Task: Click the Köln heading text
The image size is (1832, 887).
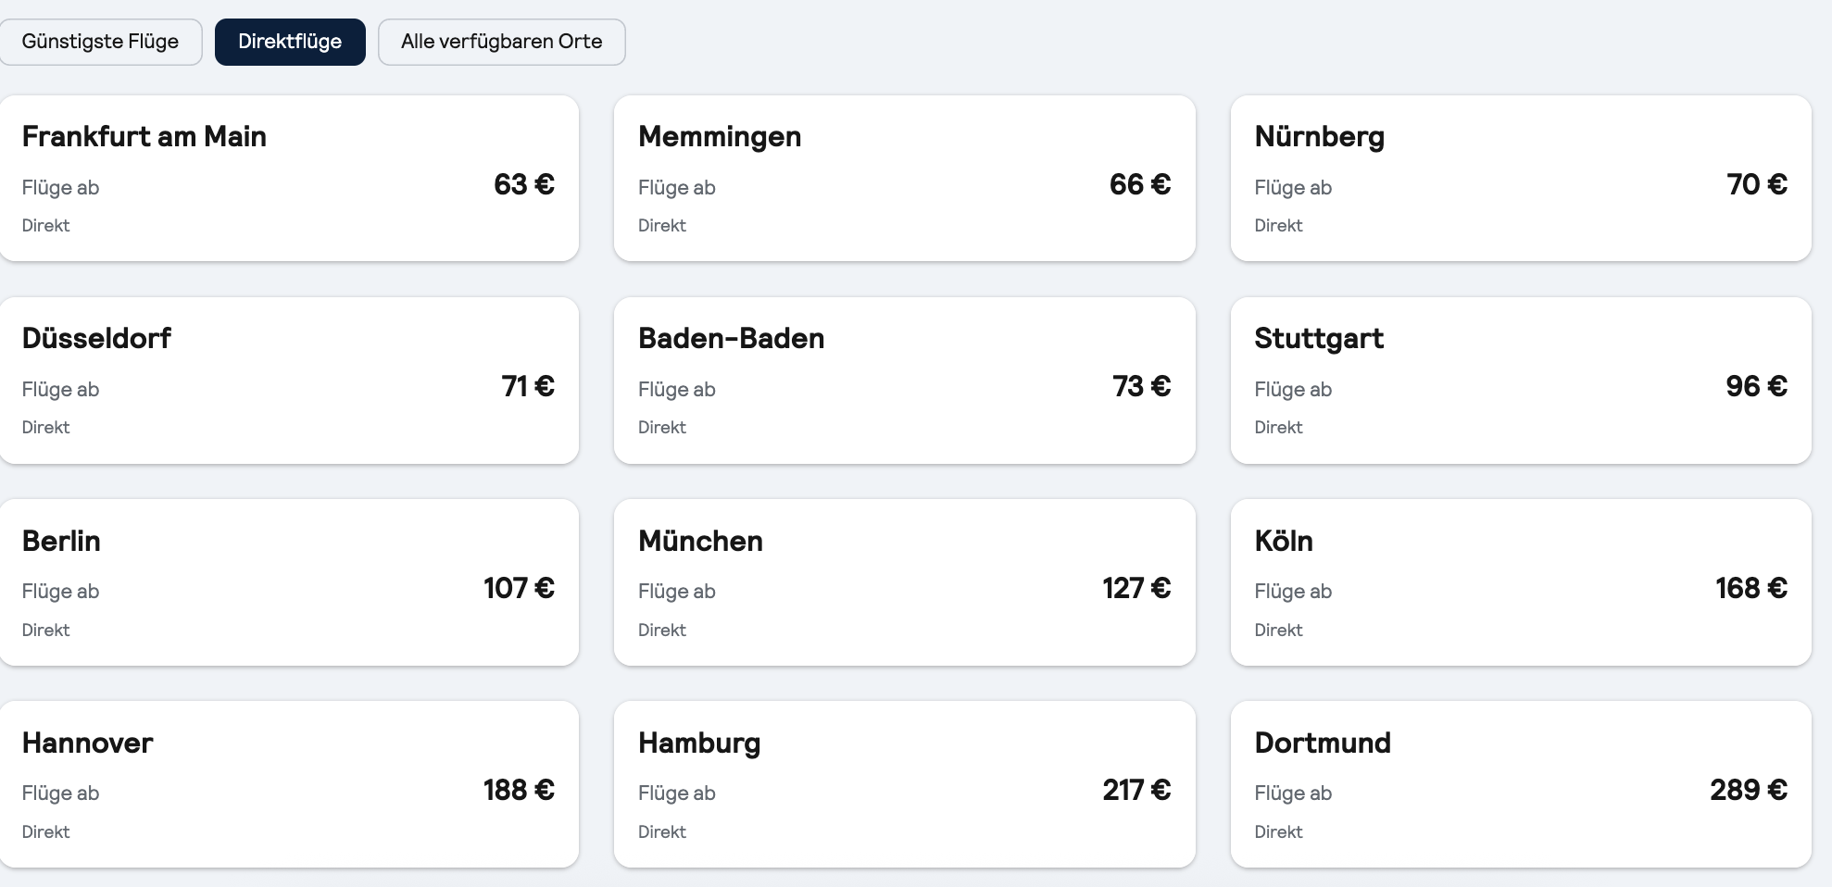Action: (x=1284, y=541)
